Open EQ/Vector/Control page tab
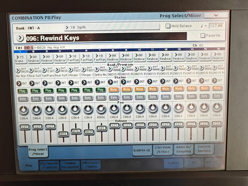The image size is (248, 186). coord(49,165)
